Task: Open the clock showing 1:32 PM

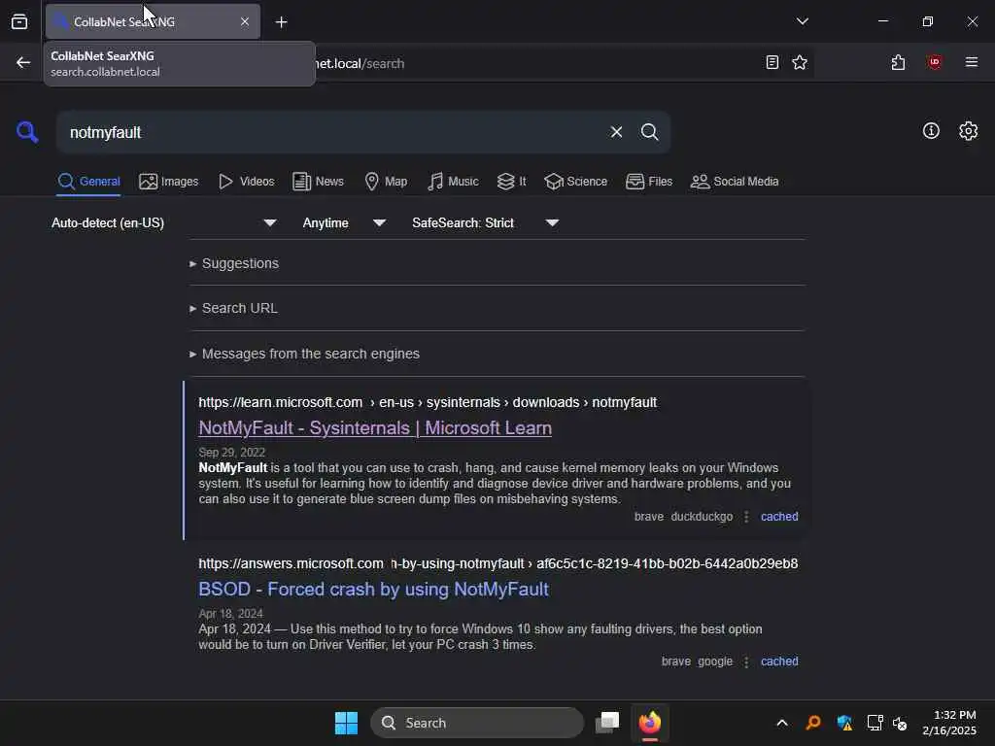Action: coord(949,723)
